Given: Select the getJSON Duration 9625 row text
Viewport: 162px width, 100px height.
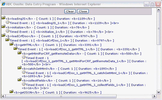Looking at the screenshot, I should (x=57, y=92).
